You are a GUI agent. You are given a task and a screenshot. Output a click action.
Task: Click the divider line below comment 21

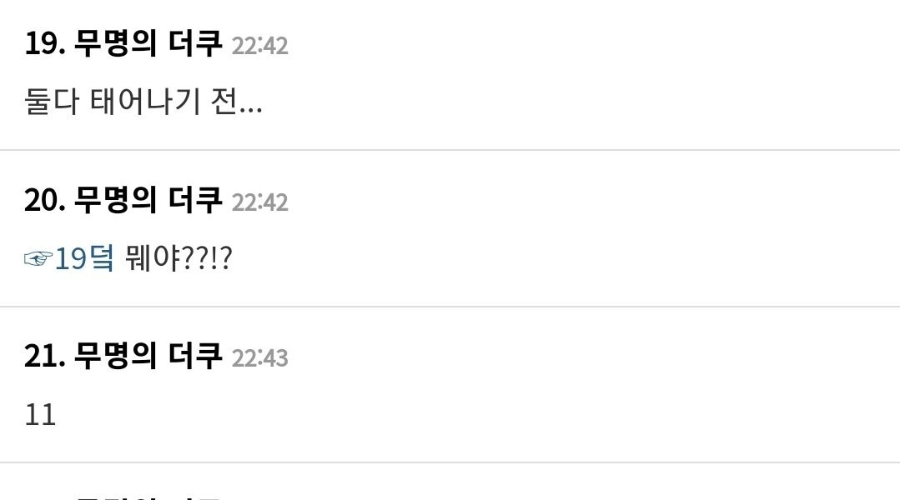450,462
